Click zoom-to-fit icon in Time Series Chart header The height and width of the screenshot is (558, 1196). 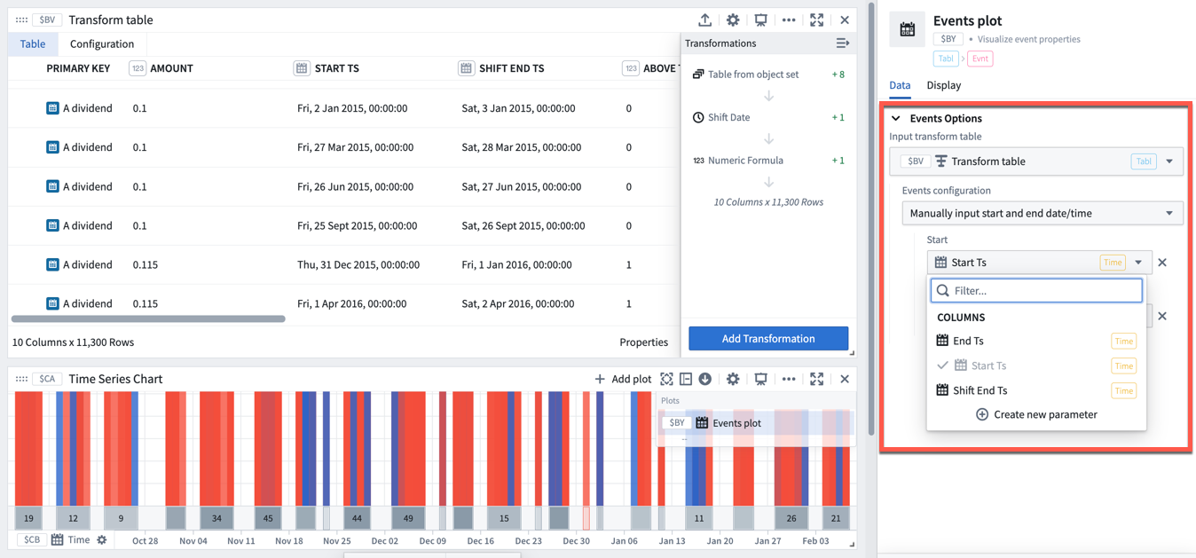tap(666, 379)
